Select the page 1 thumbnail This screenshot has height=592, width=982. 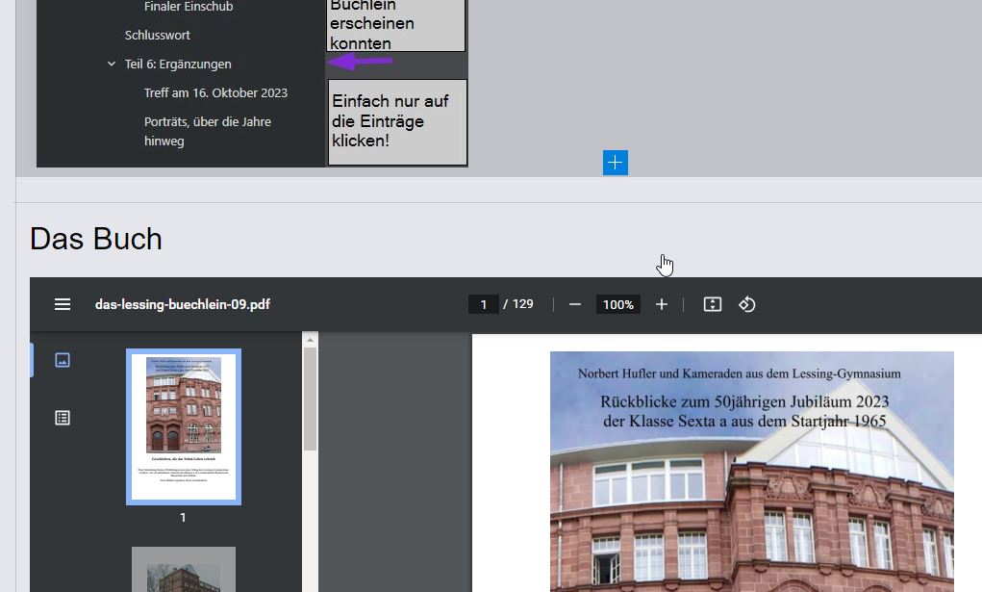point(184,426)
